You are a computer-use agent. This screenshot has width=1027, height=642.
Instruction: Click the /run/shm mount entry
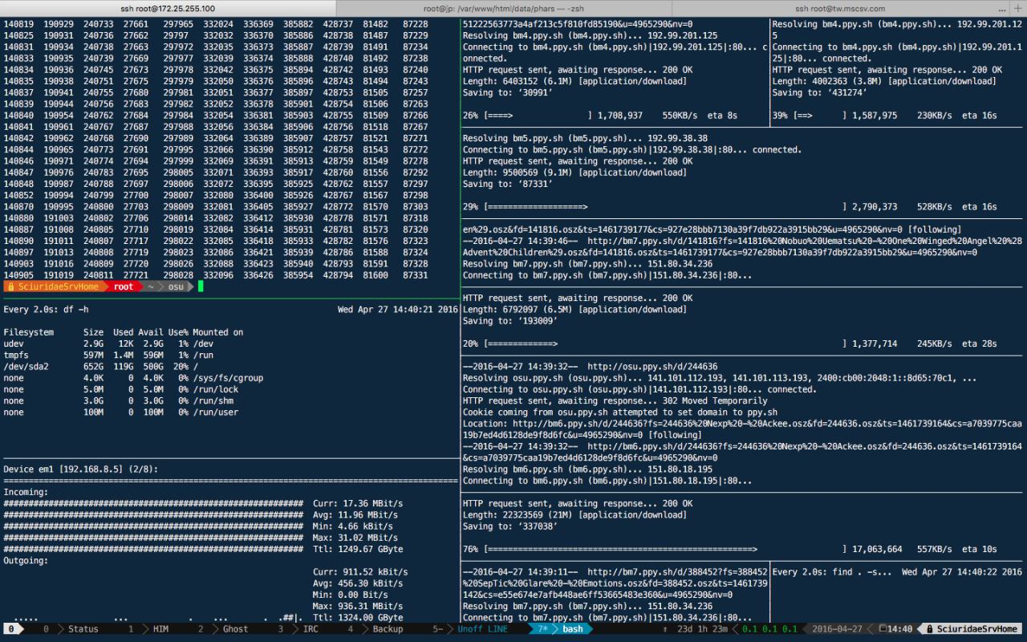pyautogui.click(x=213, y=401)
